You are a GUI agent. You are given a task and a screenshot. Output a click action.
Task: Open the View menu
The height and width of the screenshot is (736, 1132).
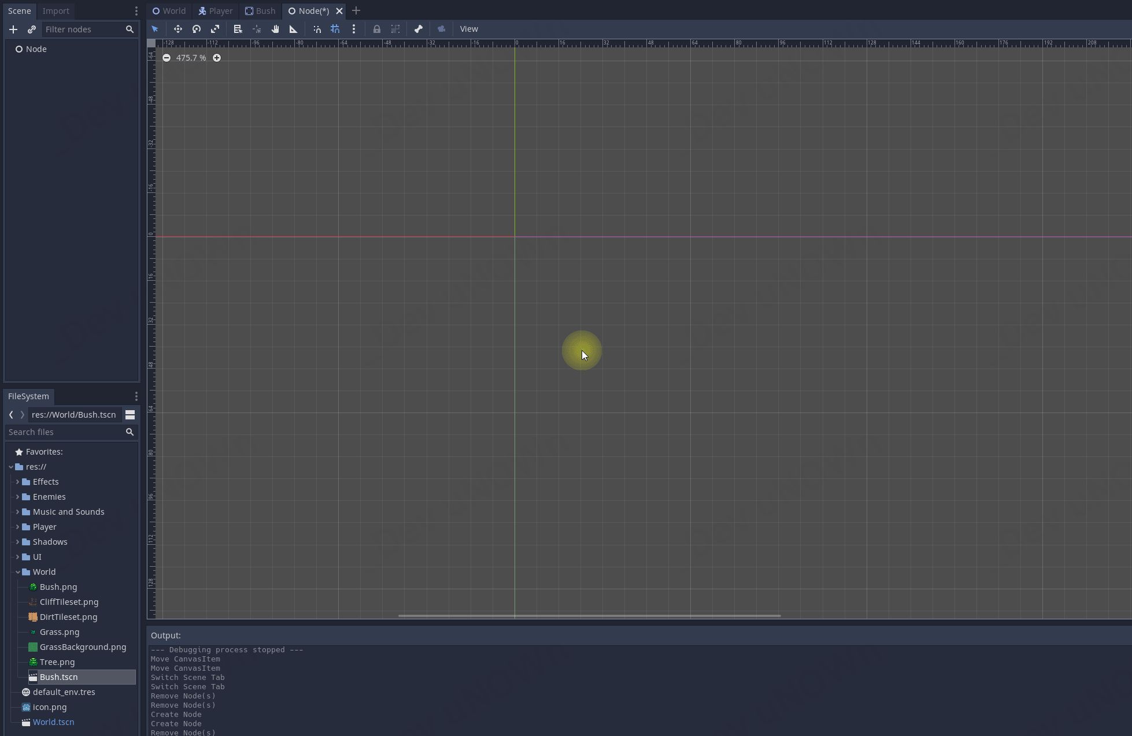point(469,29)
